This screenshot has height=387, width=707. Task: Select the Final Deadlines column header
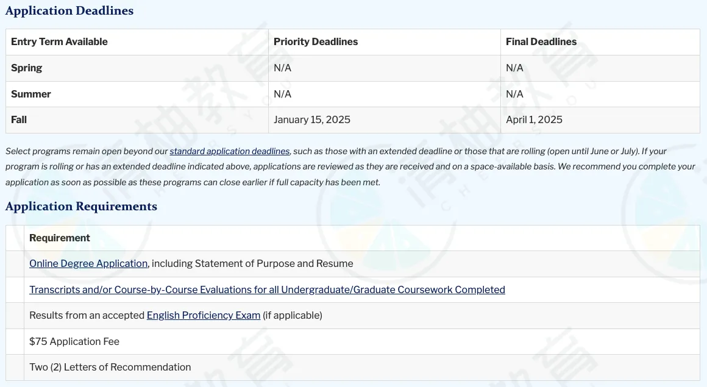click(x=541, y=42)
